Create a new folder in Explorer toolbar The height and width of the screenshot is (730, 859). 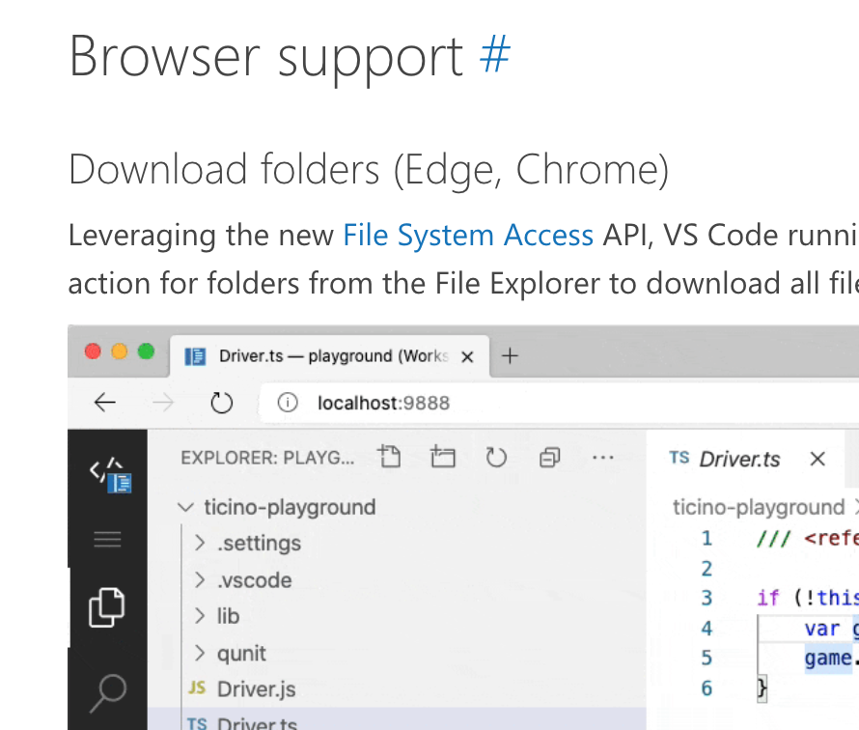pos(443,457)
